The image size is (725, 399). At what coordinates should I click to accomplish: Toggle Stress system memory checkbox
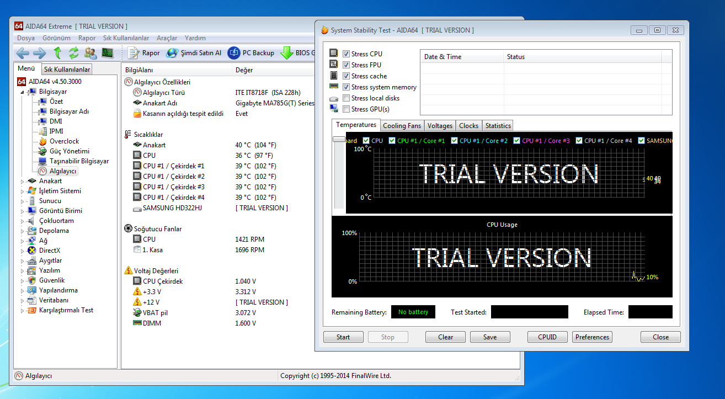point(346,87)
